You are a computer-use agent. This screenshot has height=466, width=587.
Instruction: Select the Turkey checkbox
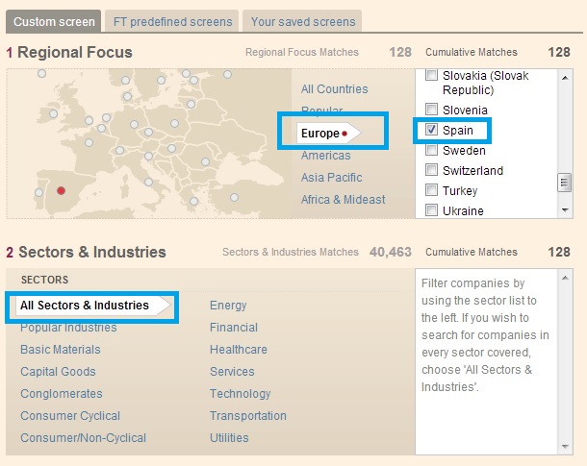[432, 190]
